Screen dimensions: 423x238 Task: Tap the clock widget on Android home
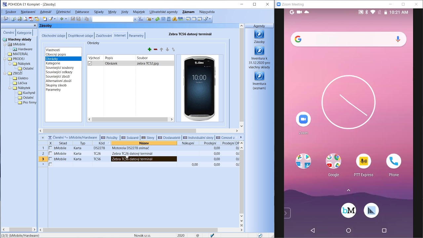pos(348,102)
